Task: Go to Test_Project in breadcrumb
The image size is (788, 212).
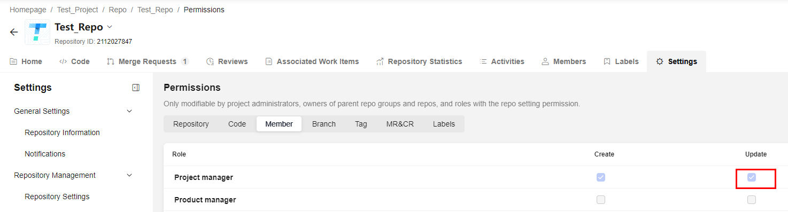Action: pos(78,10)
